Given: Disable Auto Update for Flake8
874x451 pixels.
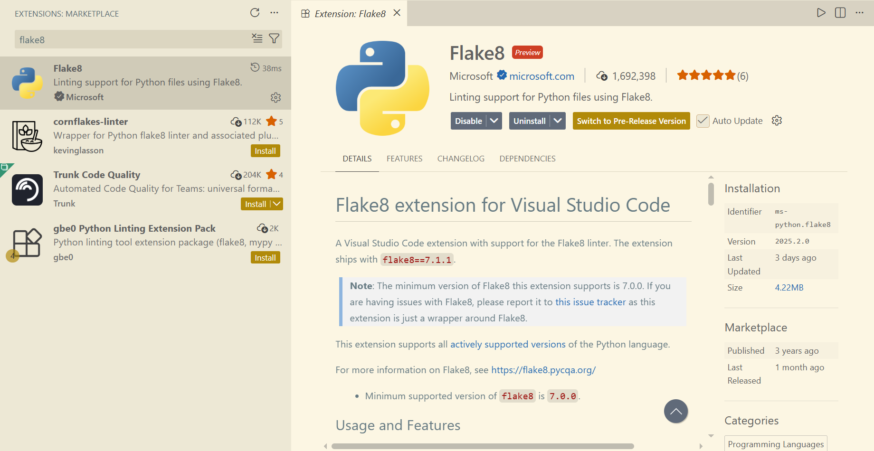Looking at the screenshot, I should tap(703, 121).
